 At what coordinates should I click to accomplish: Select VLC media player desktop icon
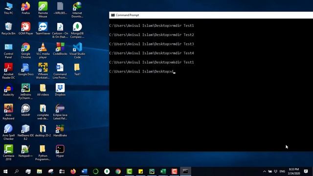43,51
